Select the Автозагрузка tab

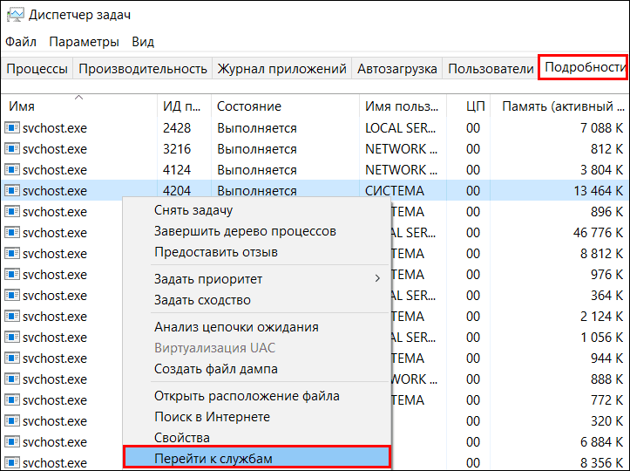(397, 69)
